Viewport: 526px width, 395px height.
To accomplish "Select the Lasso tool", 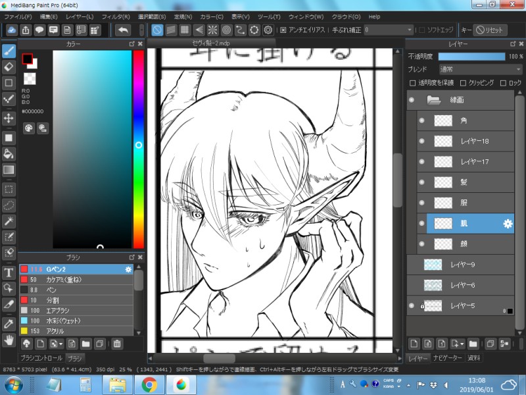I will click(x=9, y=205).
